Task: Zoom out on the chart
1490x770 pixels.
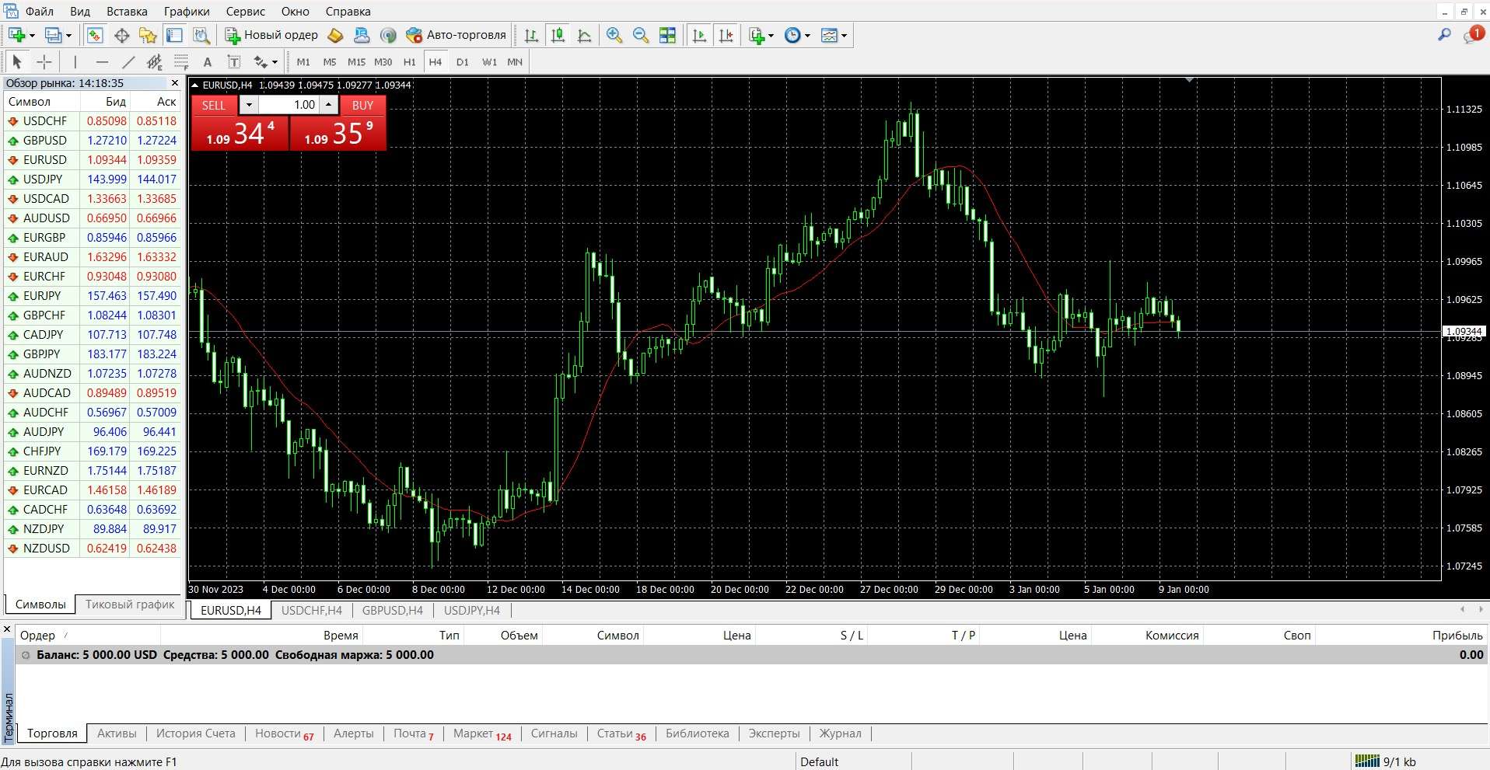Action: (641, 35)
